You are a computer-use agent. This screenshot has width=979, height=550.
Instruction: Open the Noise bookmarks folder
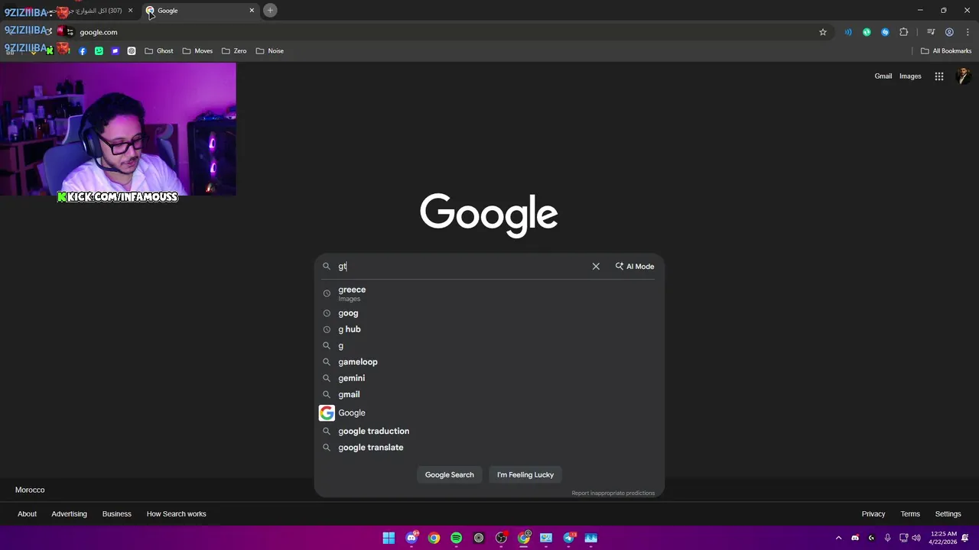[270, 50]
